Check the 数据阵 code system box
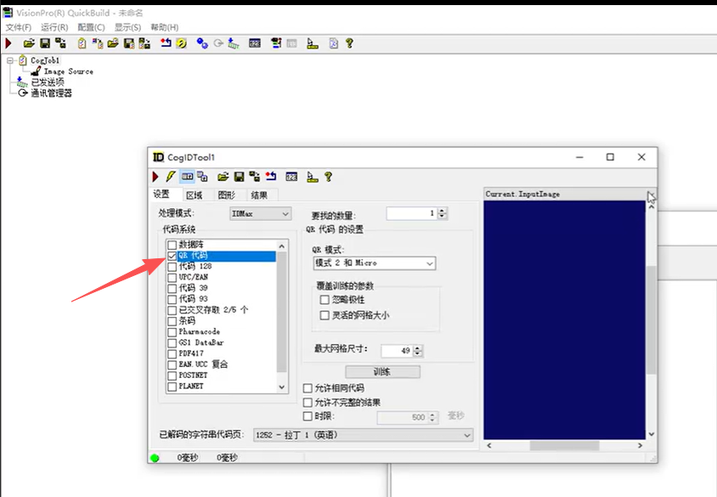The height and width of the screenshot is (497, 717). coord(172,245)
